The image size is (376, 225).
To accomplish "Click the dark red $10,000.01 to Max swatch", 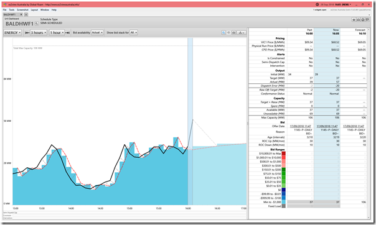I will 284,154.
